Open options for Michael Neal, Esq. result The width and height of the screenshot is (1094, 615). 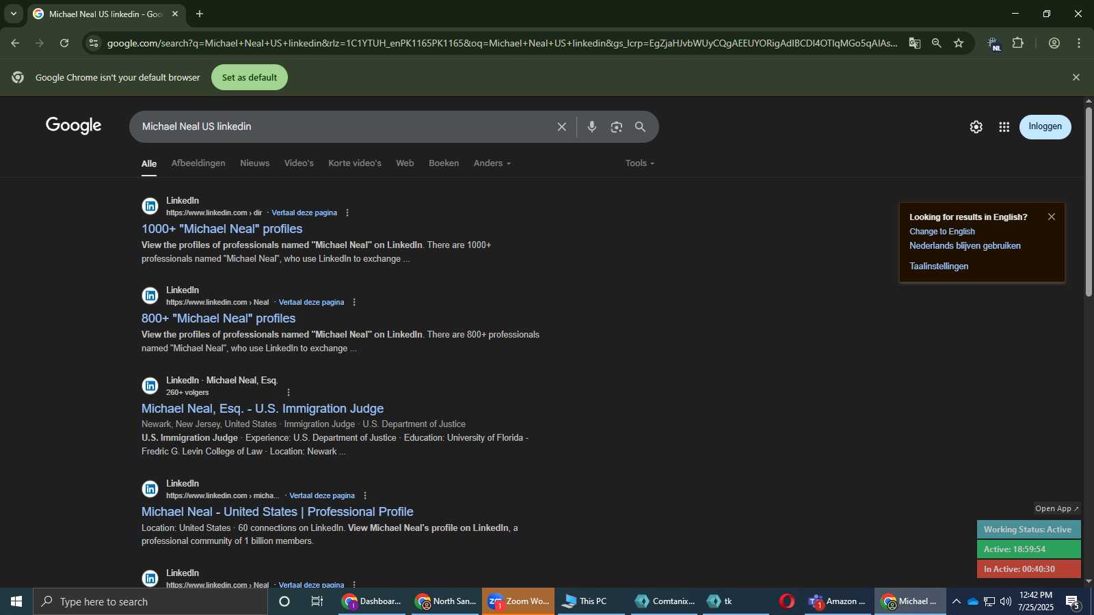tap(289, 392)
